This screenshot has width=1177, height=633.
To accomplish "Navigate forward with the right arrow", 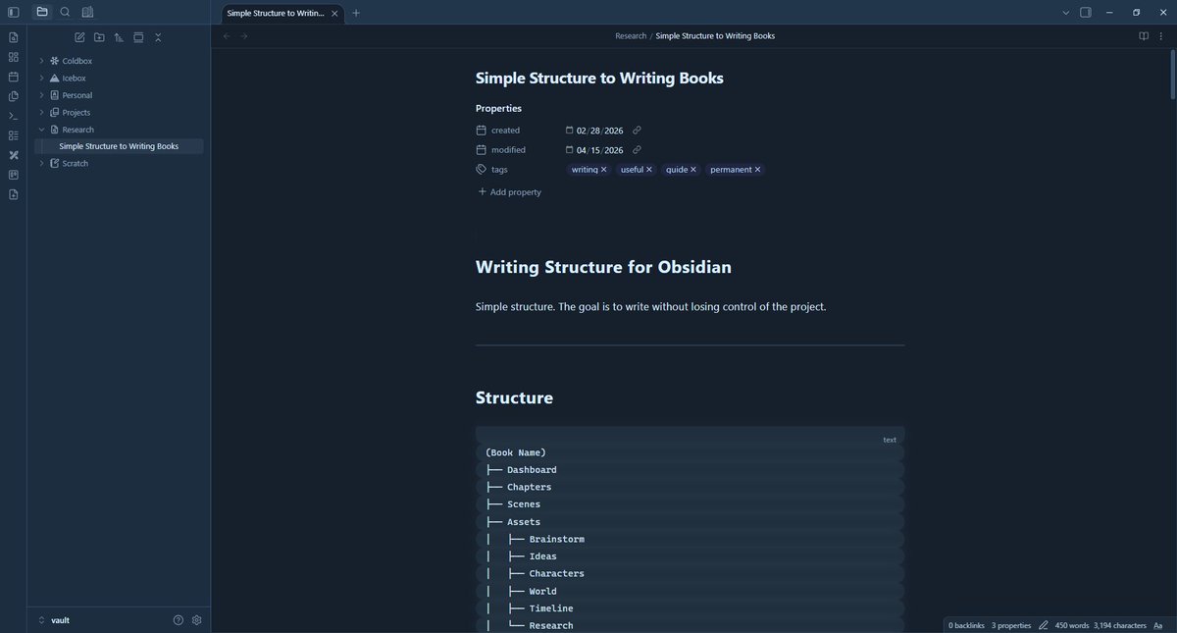I will (244, 36).
